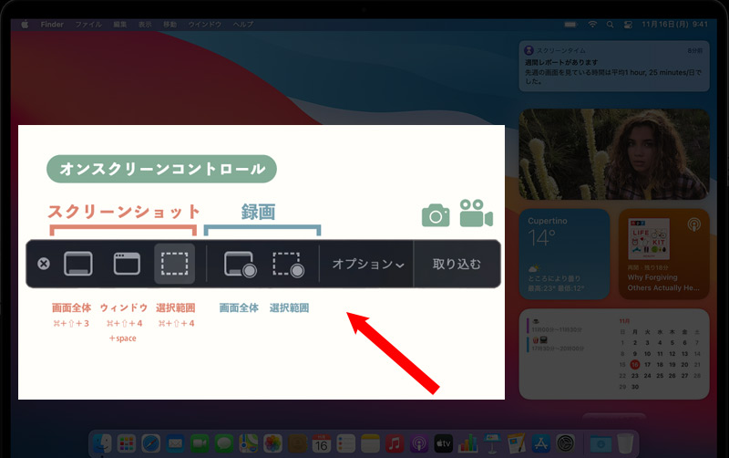Open the 17時30分 calendar event
Screen dimensions: 729x458
[557, 345]
